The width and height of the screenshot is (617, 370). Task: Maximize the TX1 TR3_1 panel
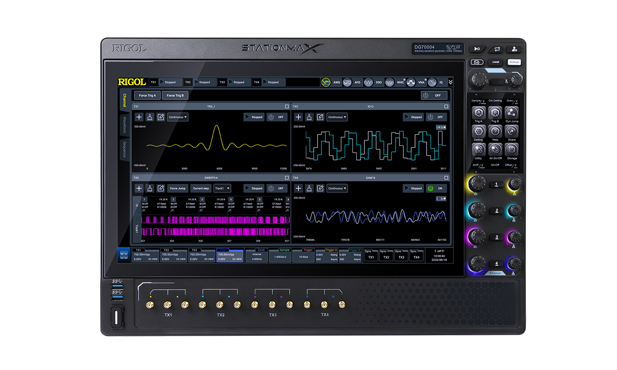(x=287, y=106)
